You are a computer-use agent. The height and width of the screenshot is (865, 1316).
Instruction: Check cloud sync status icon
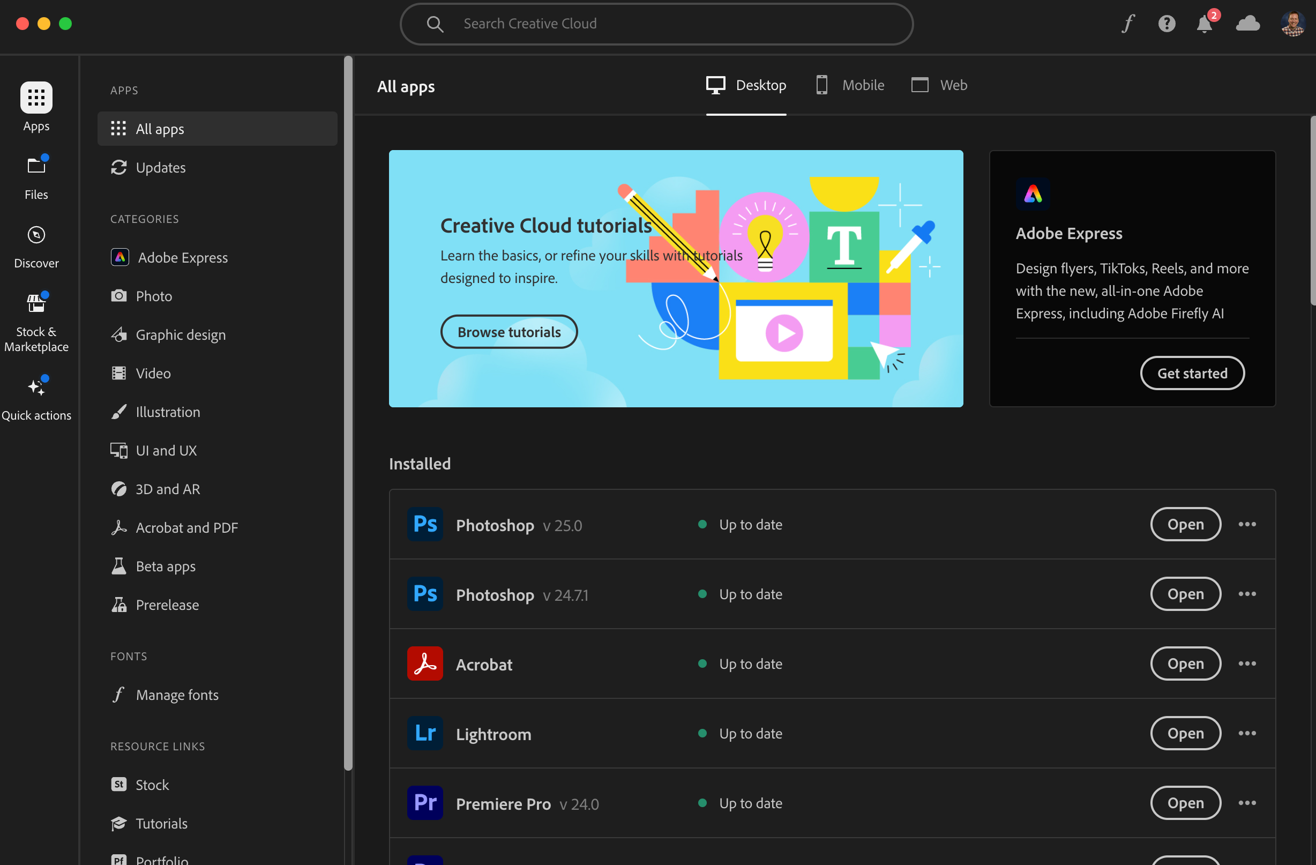pos(1247,24)
